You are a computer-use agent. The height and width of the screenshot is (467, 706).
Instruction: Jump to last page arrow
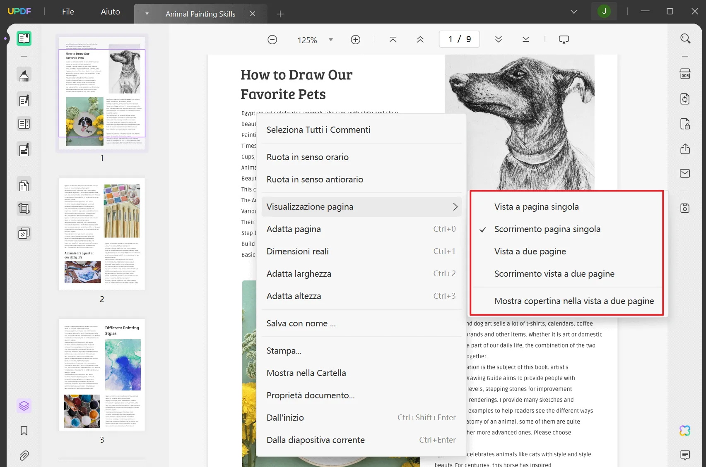[526, 40]
